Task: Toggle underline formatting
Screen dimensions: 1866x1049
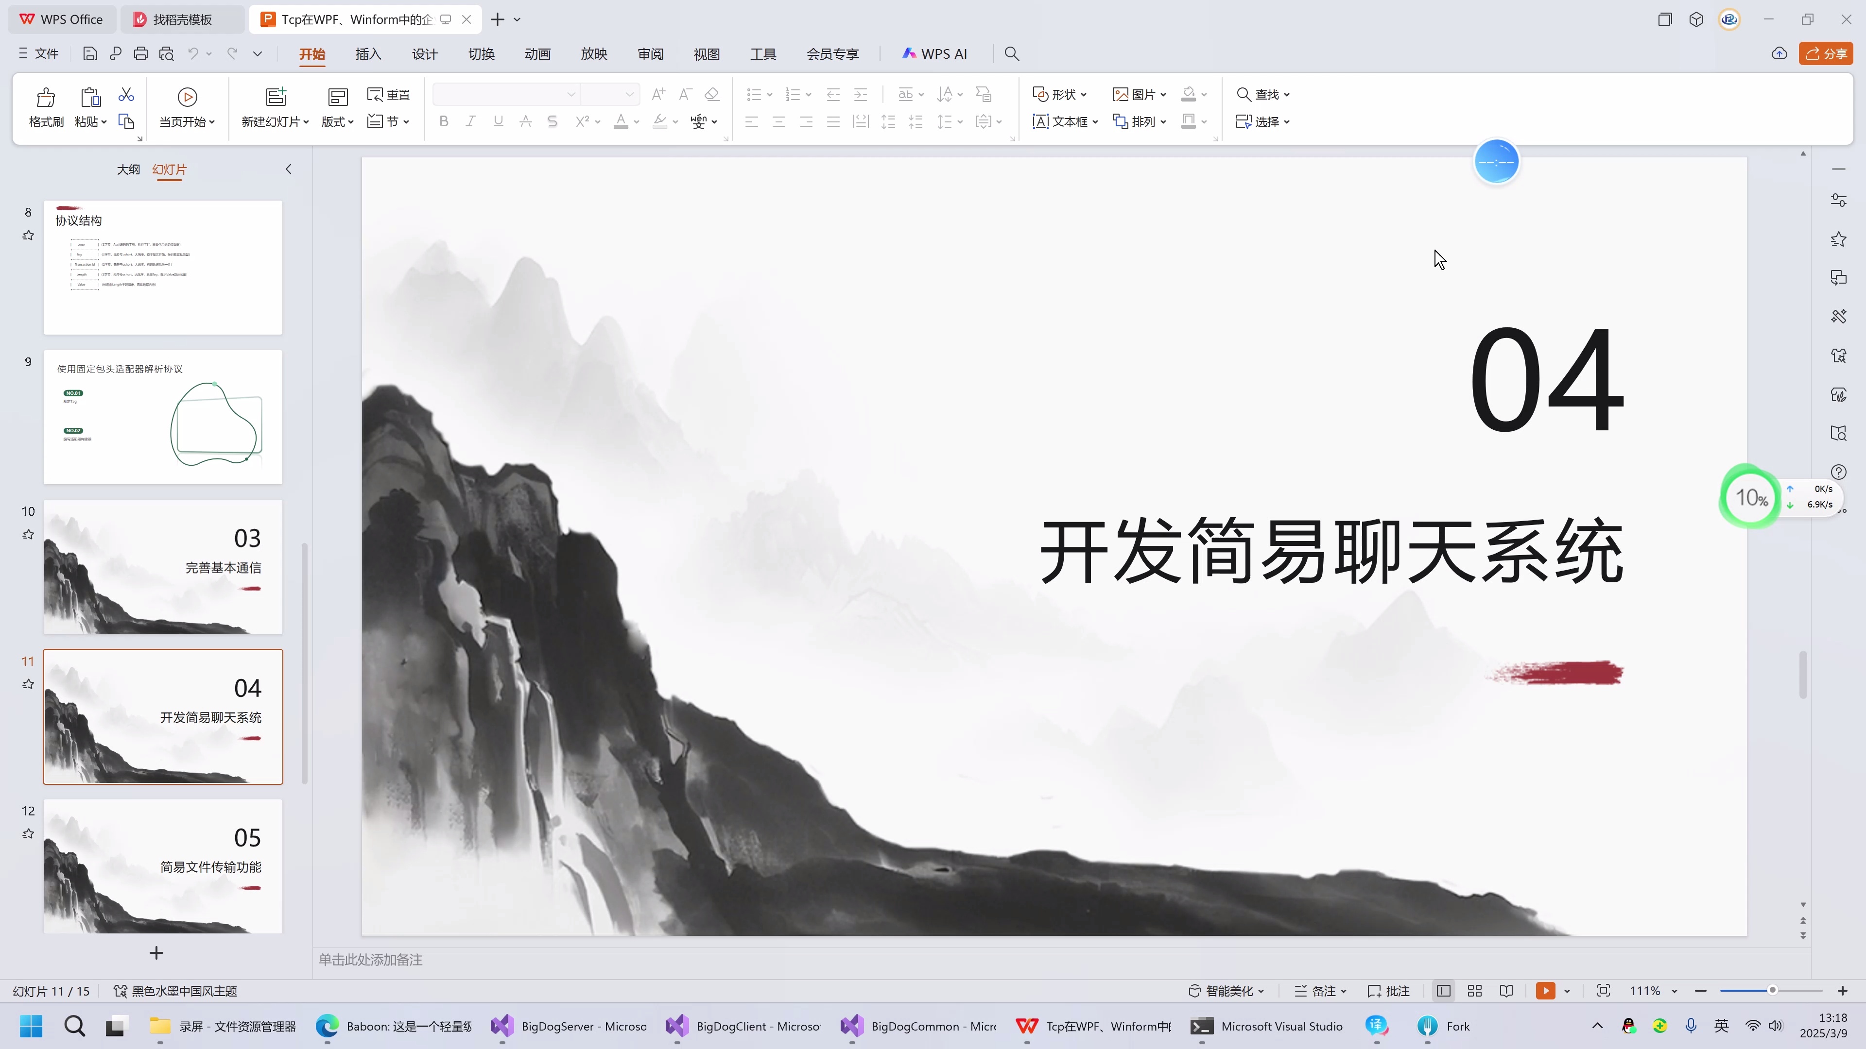Action: tap(498, 121)
